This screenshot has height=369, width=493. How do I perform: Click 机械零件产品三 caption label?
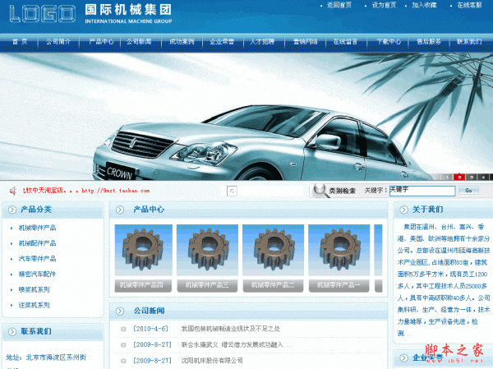click(208, 286)
